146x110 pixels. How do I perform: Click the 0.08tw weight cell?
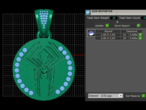pyautogui.click(x=134, y=35)
